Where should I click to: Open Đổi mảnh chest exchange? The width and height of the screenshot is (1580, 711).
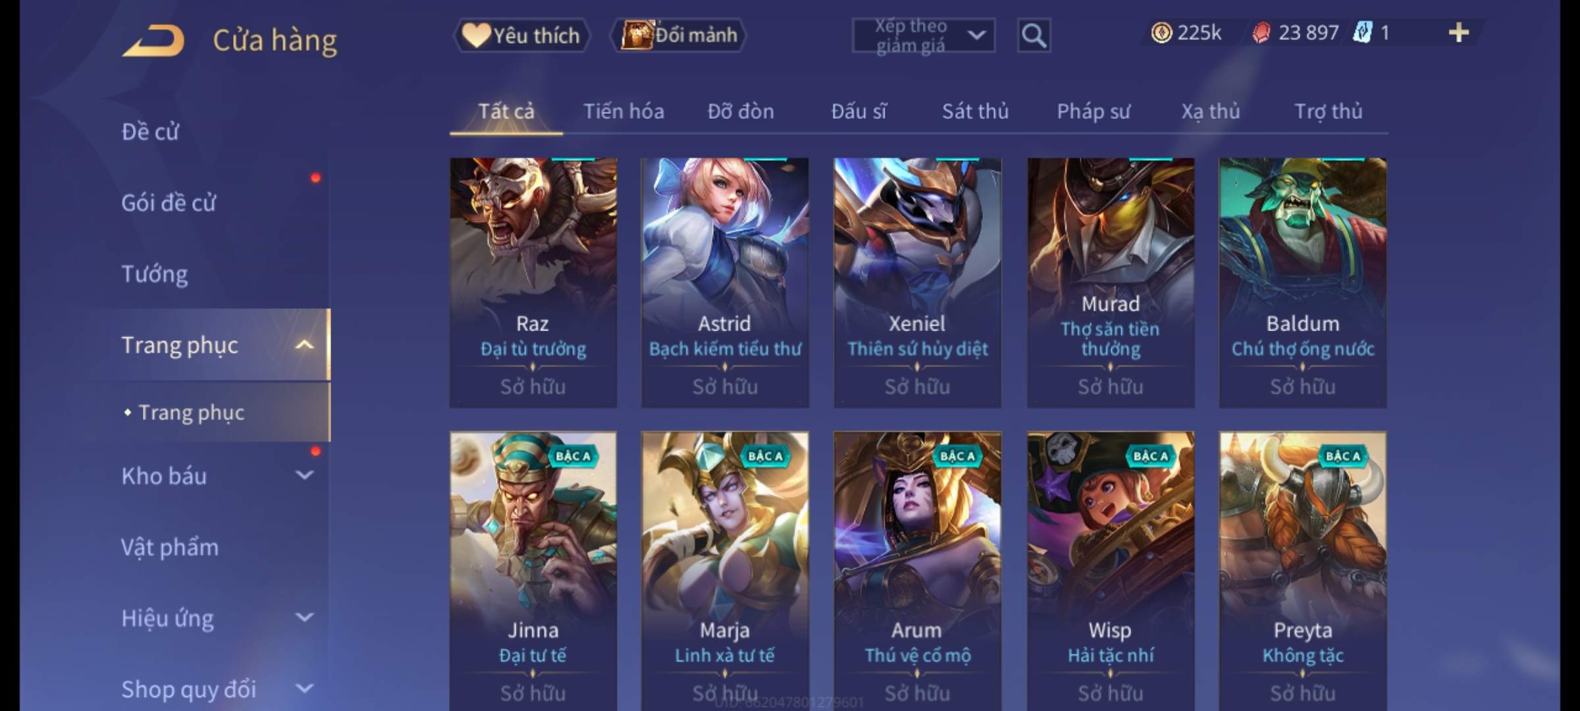678,36
